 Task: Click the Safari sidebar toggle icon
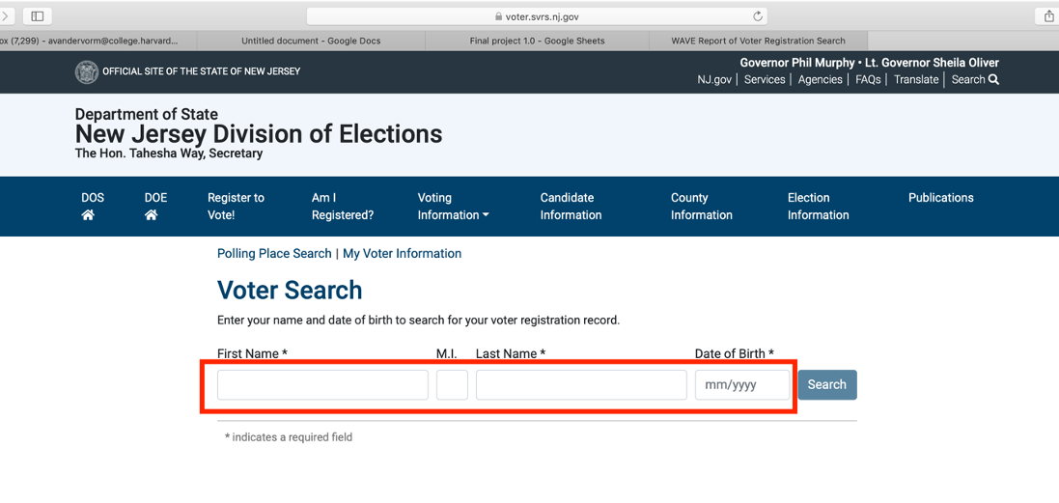(38, 16)
